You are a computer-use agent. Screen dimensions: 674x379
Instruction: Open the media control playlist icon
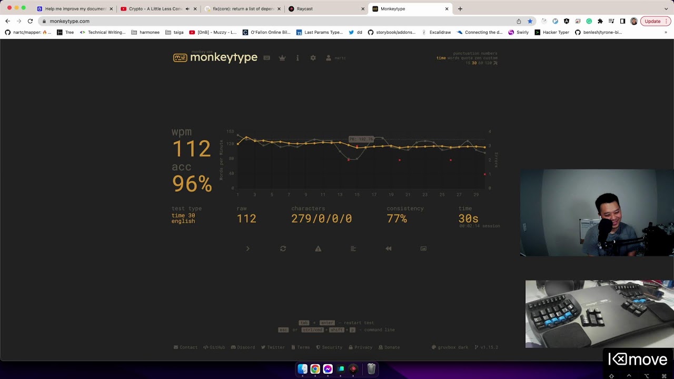[x=611, y=21]
